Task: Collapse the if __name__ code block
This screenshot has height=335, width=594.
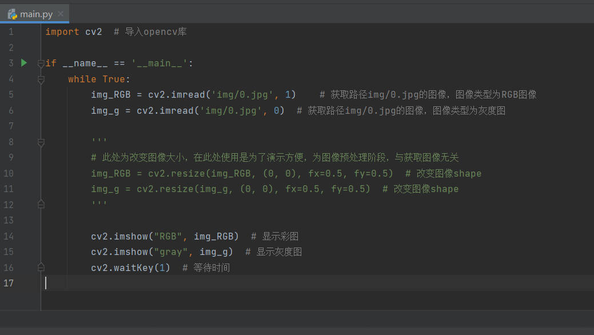Action: click(40, 63)
